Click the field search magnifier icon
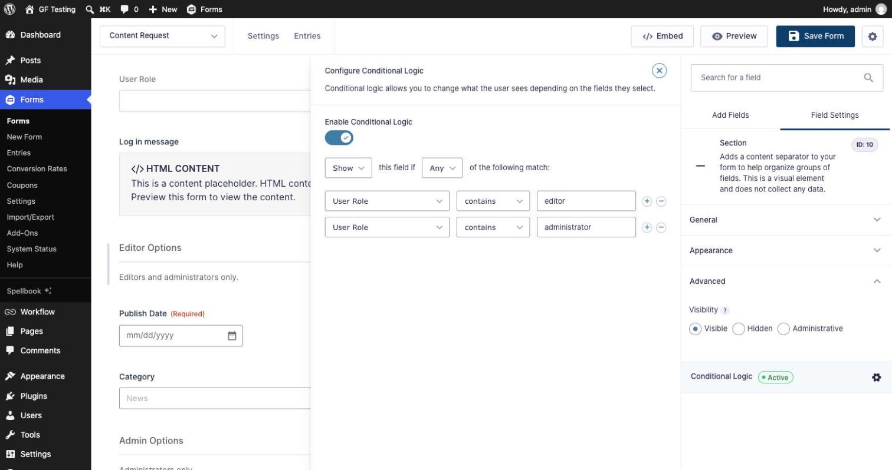892x470 pixels. (x=868, y=78)
